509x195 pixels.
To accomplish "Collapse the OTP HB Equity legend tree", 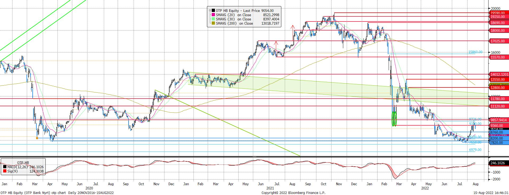I will pos(210,11).
